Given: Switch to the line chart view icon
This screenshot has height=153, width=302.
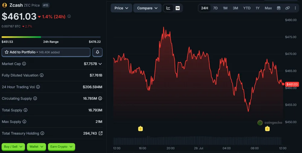Looking at the screenshot, I should coord(168,8).
